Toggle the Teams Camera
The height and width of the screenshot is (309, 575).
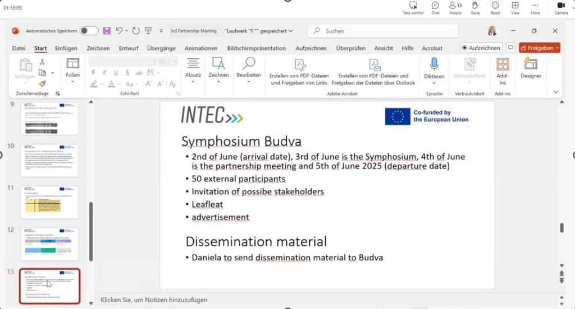tap(561, 8)
